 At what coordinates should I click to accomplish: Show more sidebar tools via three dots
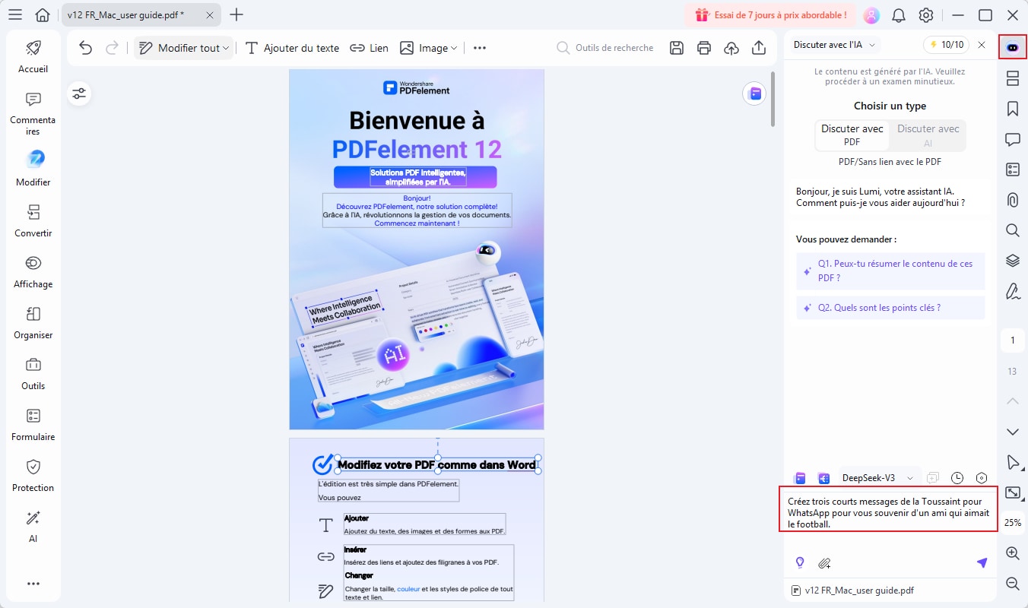pyautogui.click(x=33, y=584)
